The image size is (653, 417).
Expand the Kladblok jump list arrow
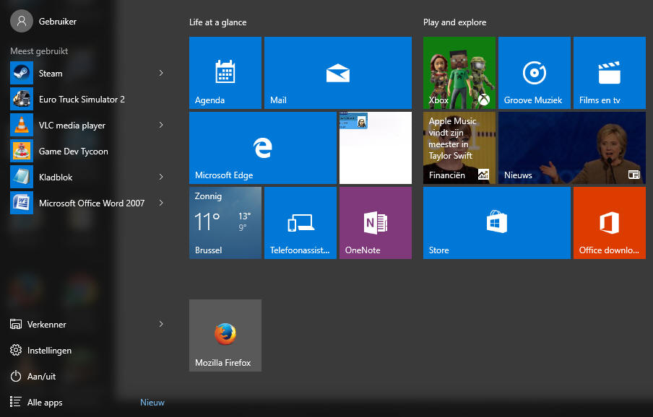161,177
